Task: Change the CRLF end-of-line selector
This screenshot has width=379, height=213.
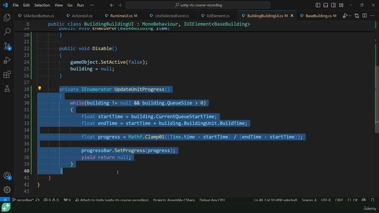Action: pyautogui.click(x=339, y=200)
